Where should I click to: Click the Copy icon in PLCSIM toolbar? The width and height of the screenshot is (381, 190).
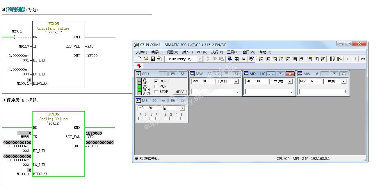(215, 59)
